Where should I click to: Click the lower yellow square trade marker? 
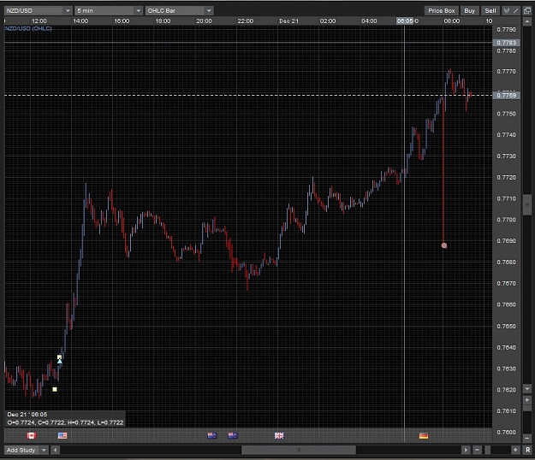click(x=55, y=389)
